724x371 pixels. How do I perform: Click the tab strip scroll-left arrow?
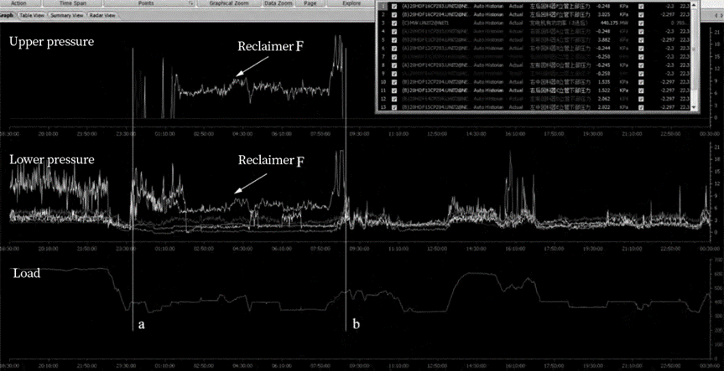coord(715,16)
